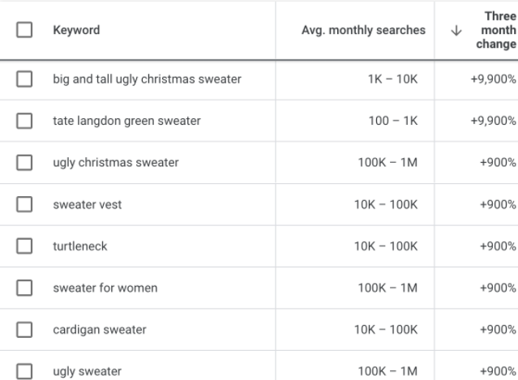
Task: Open 'cardigan sweater' keyword entry
Action: point(100,330)
